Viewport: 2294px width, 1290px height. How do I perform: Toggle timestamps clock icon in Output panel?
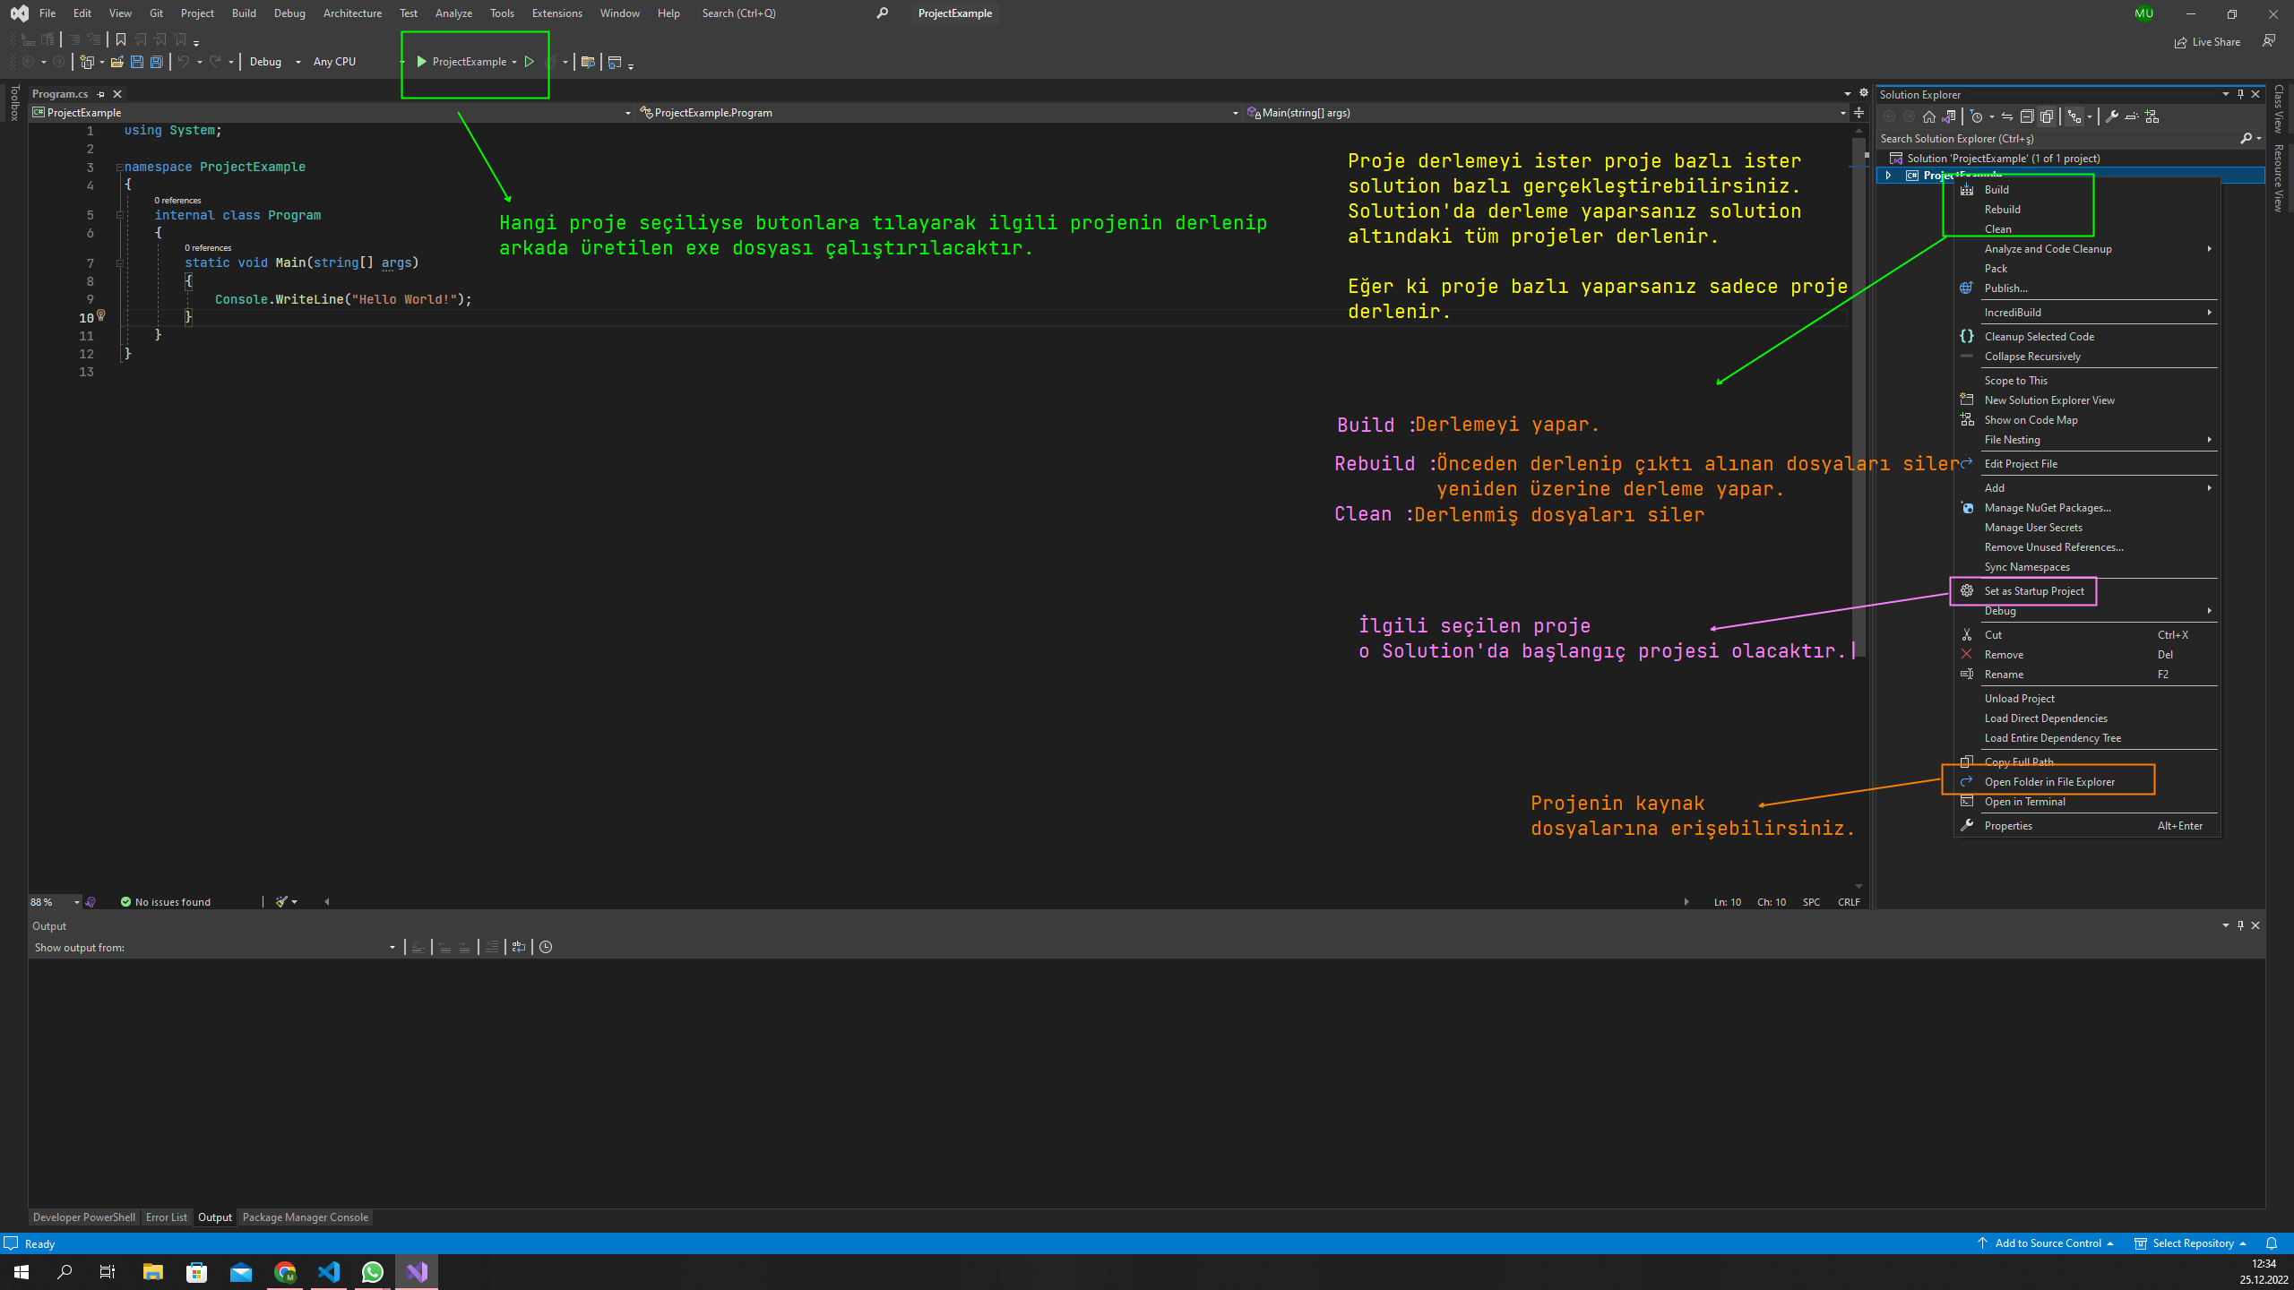click(x=546, y=947)
